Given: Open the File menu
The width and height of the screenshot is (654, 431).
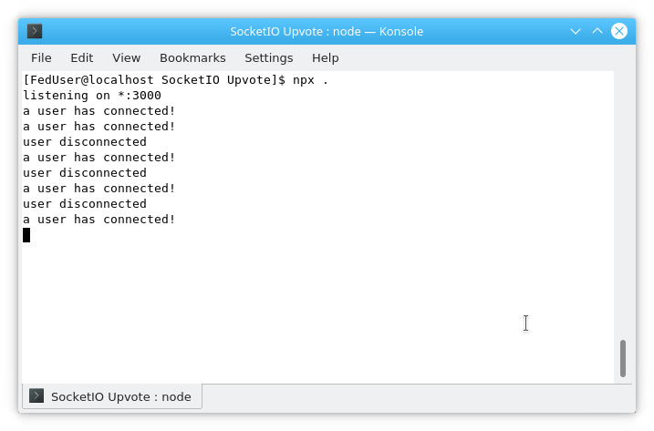Looking at the screenshot, I should 41,58.
